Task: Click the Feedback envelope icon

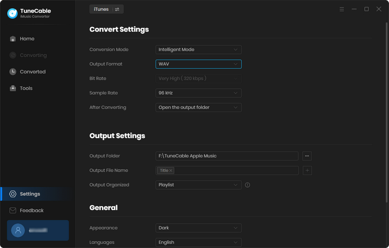Action: tap(13, 210)
